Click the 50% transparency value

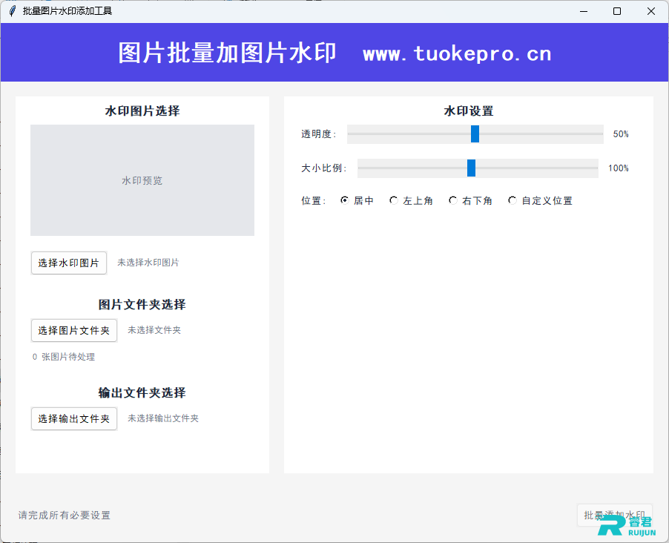point(621,134)
